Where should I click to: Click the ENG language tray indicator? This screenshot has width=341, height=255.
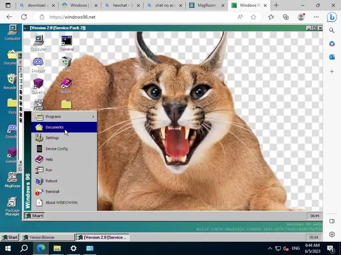296,248
